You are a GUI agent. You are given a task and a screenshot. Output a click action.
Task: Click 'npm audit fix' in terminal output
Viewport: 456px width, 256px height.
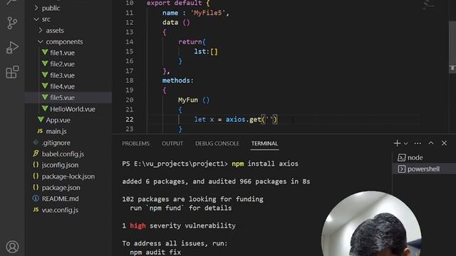[x=155, y=252]
